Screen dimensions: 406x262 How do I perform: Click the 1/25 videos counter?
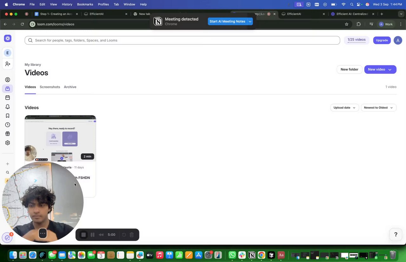click(x=357, y=40)
